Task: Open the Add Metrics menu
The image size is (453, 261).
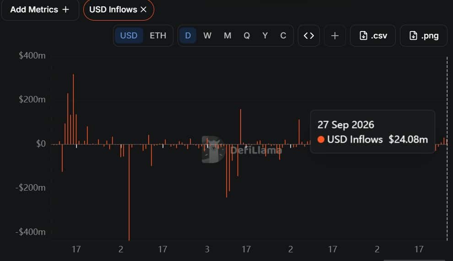Action: tap(40, 10)
